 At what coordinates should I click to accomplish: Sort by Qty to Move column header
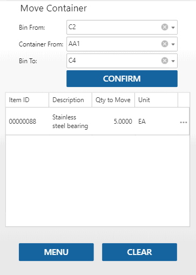(113, 100)
